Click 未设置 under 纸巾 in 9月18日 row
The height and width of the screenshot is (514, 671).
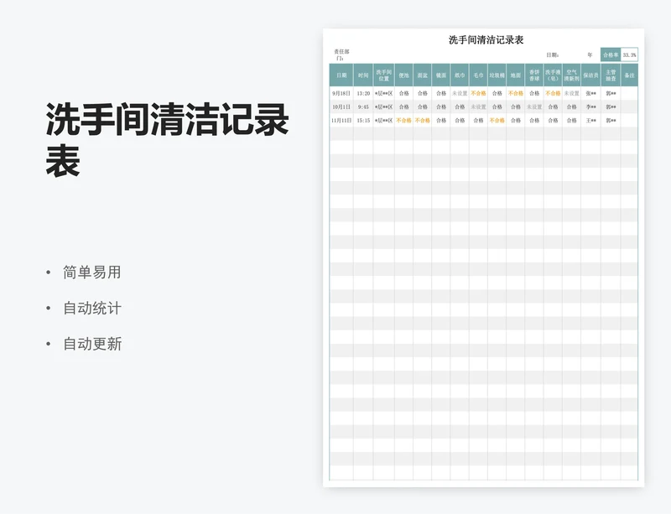(x=460, y=93)
